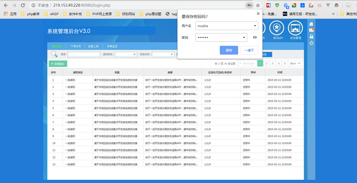Open the 签收状态 dropdown
This screenshot has height=183, width=357.
[163, 54]
